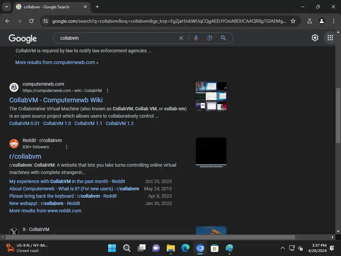
Task: Open Microsoft Store from taskbar
Action: point(214,248)
